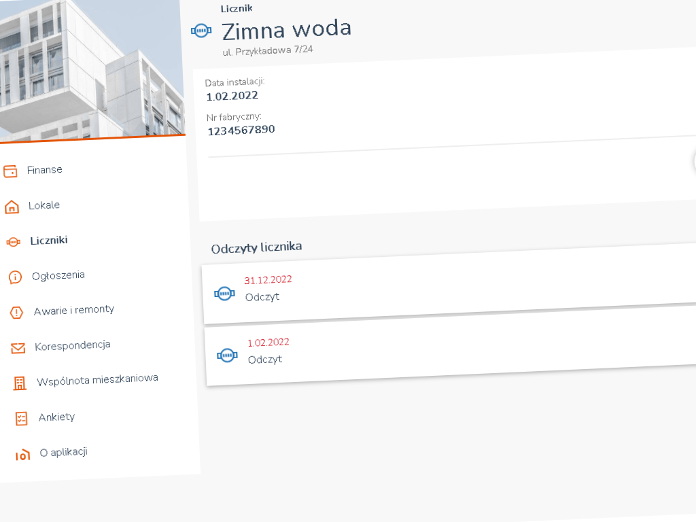Click the O aplikacji link
The image size is (696, 522).
tap(64, 453)
